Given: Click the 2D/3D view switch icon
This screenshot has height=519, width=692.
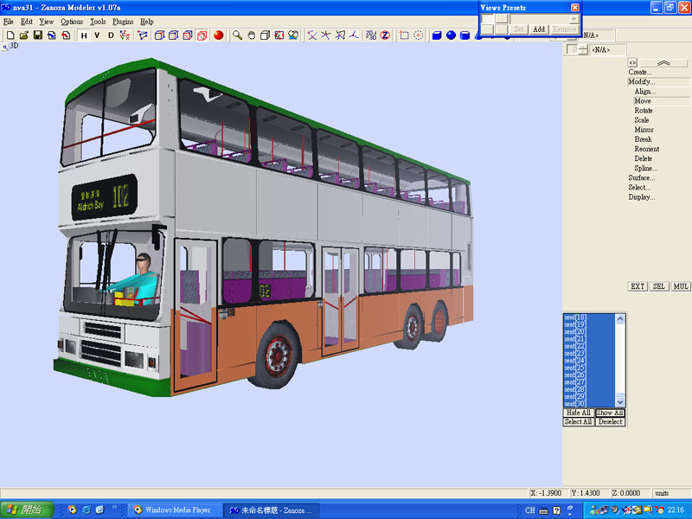Looking at the screenshot, I should coord(370,35).
